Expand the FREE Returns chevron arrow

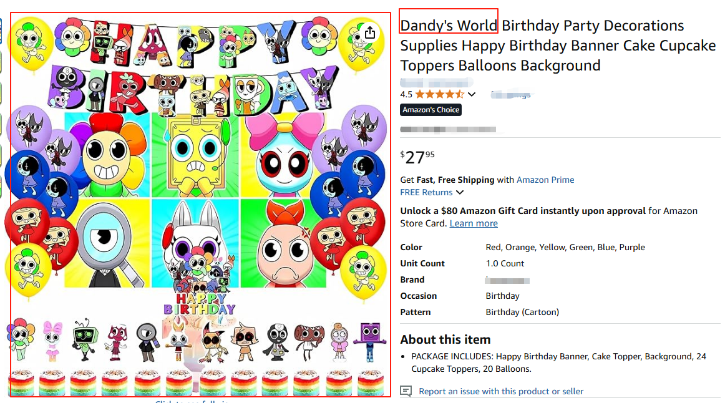click(460, 193)
